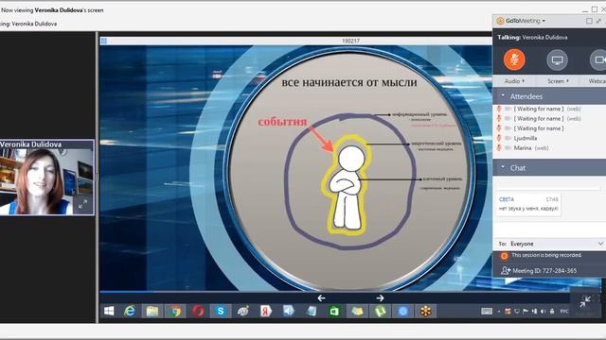Switch input language РУС in the tray
606x340 pixels.
[x=564, y=311]
